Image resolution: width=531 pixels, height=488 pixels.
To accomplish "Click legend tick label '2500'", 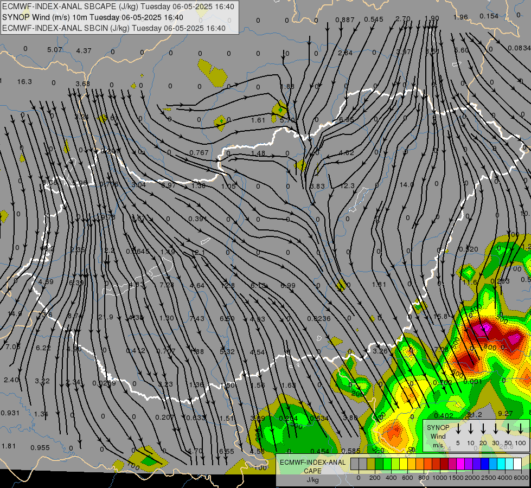I will click(x=489, y=478).
